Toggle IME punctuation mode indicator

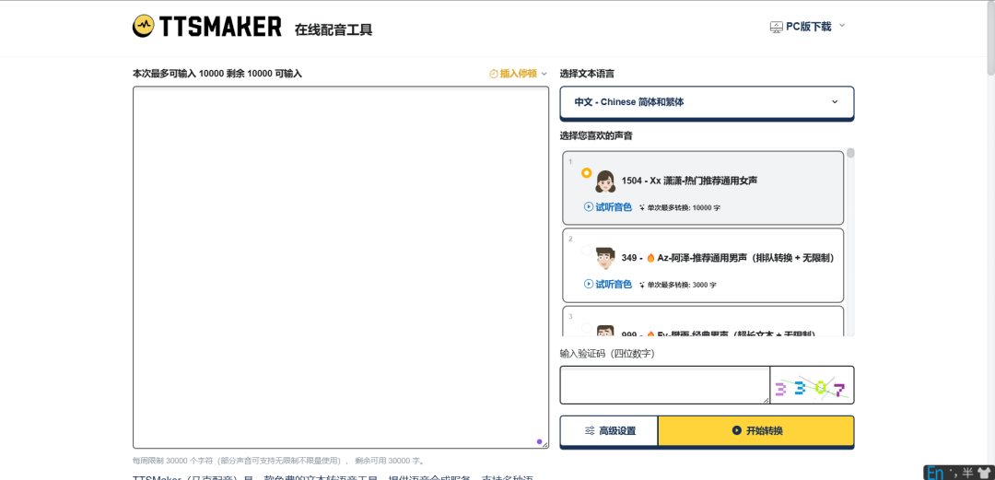tap(954, 473)
